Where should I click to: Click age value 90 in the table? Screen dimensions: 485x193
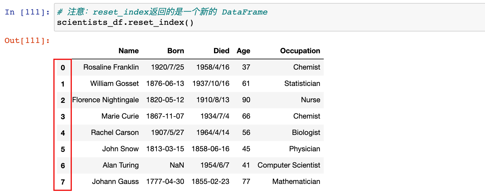tap(246, 100)
